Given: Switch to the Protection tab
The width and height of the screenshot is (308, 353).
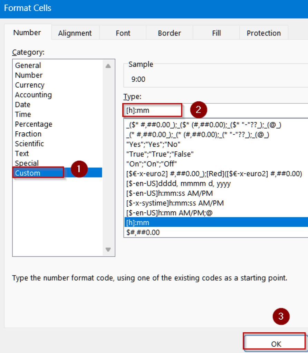Looking at the screenshot, I should (x=263, y=33).
